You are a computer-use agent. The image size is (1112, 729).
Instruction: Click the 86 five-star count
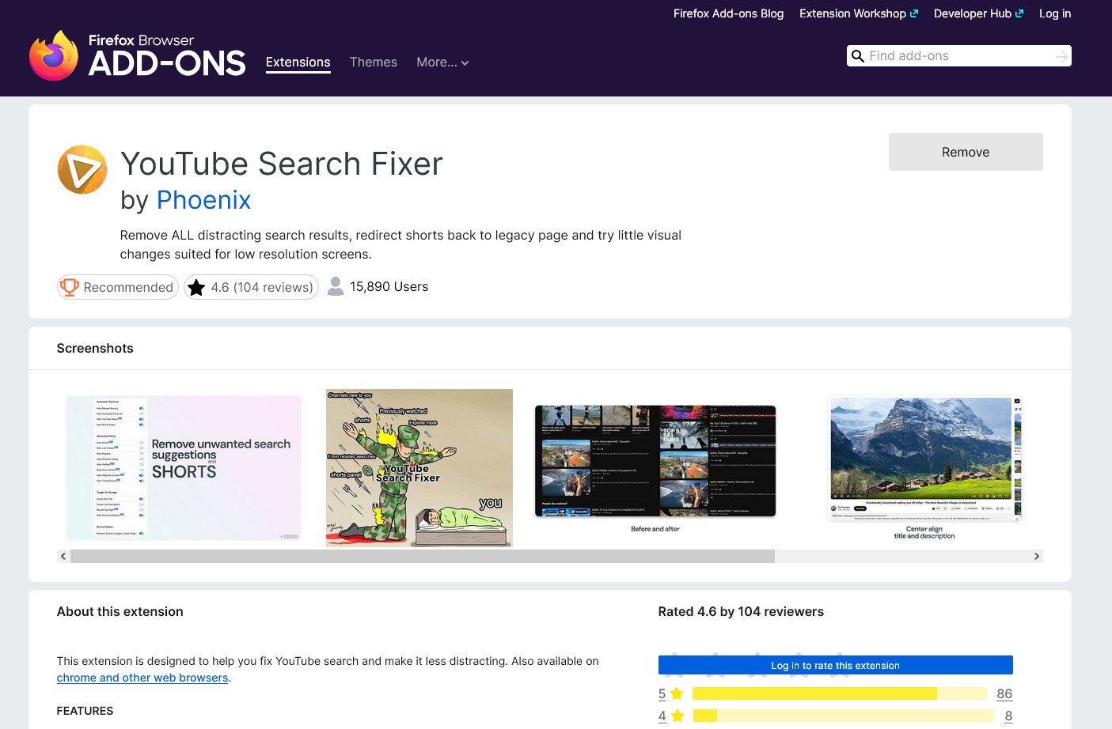click(1004, 693)
